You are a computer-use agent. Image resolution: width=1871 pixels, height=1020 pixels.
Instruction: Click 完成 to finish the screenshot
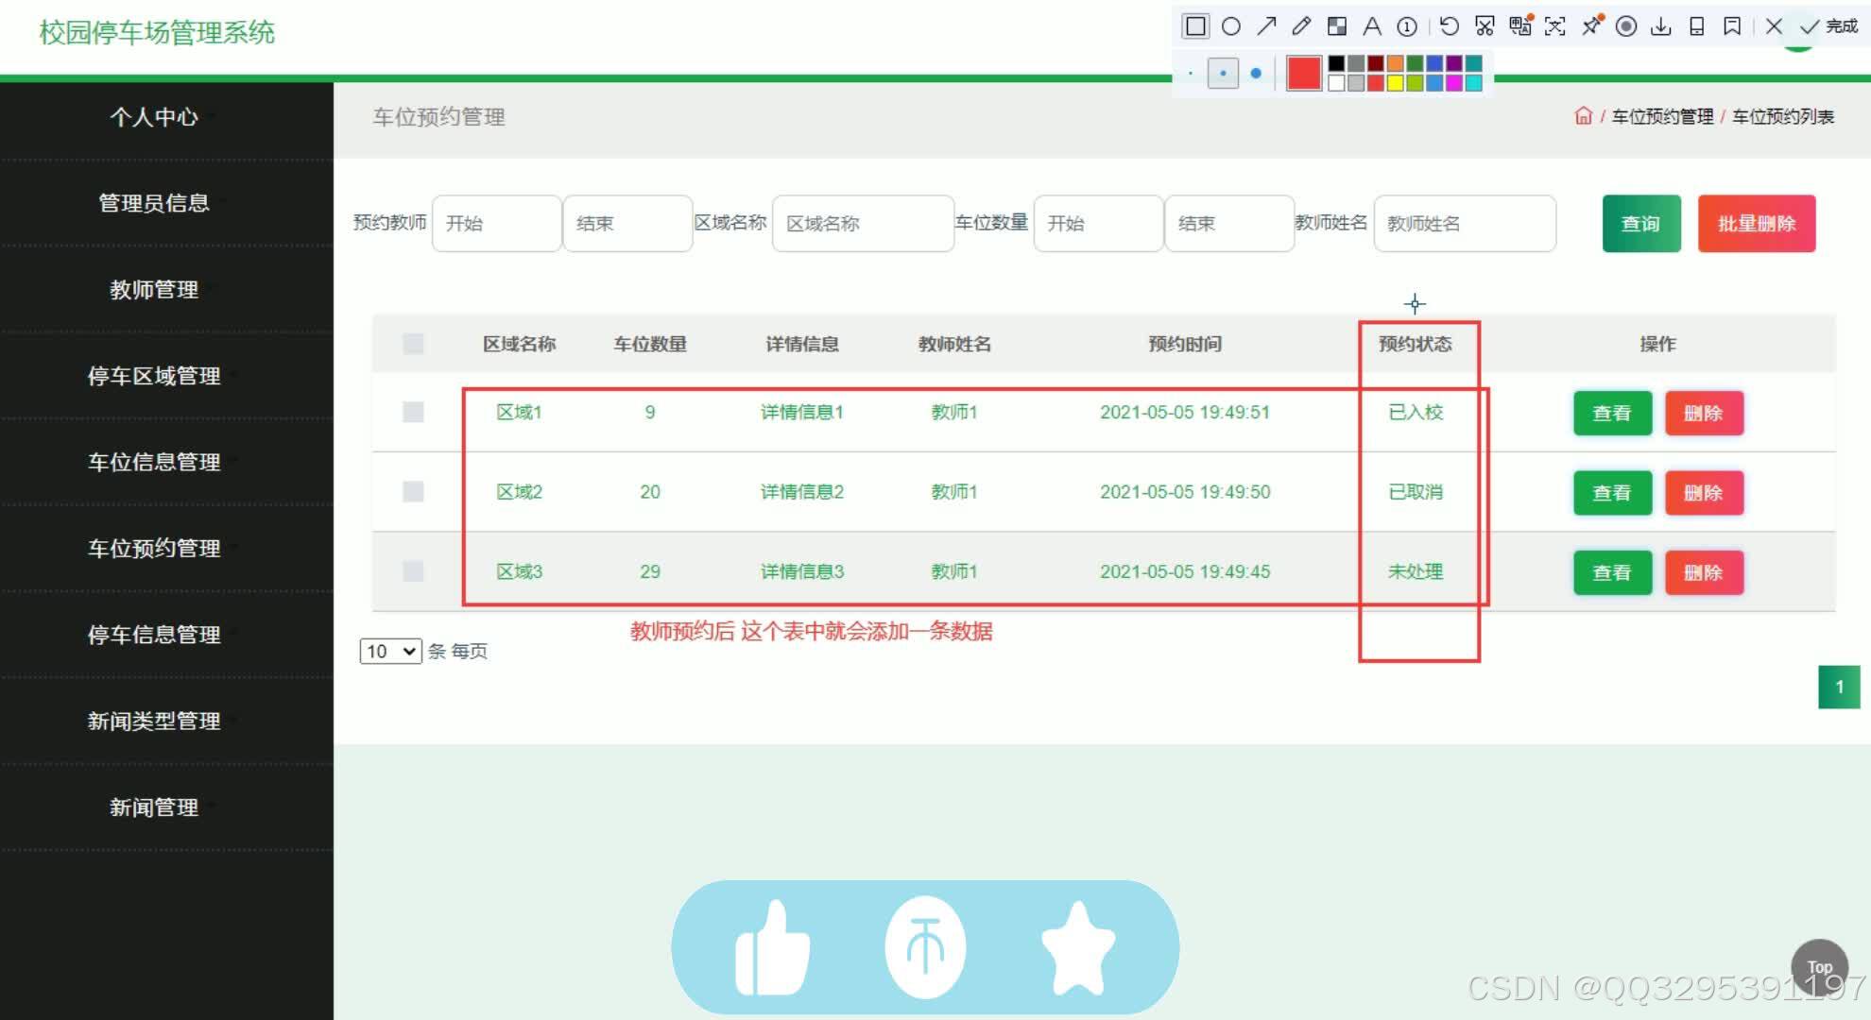tap(1829, 26)
